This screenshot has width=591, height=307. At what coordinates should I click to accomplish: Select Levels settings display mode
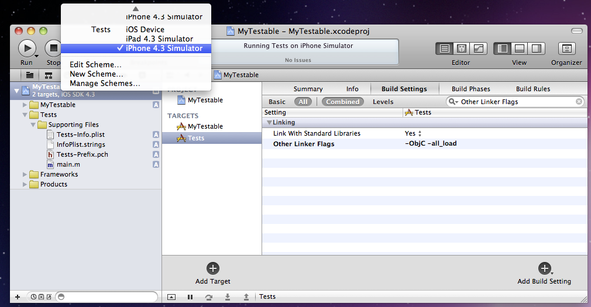[x=383, y=102]
